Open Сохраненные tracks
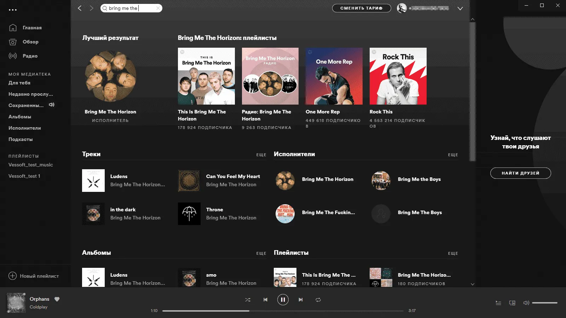The height and width of the screenshot is (318, 566). [x=26, y=105]
